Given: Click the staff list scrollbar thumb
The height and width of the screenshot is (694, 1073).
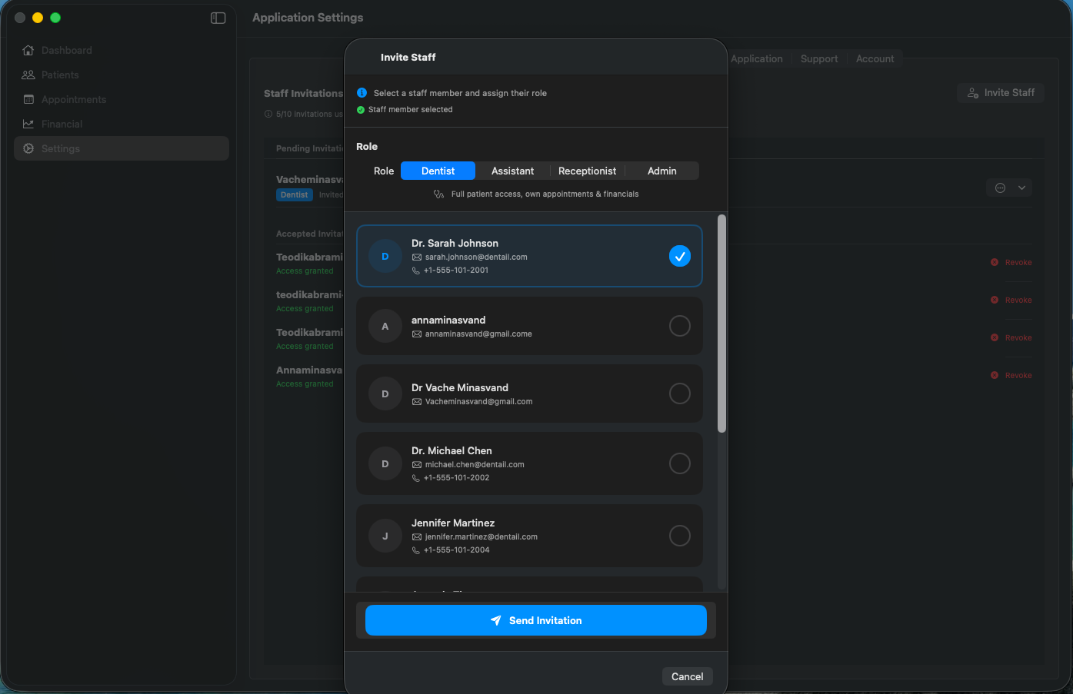Looking at the screenshot, I should click(x=721, y=323).
